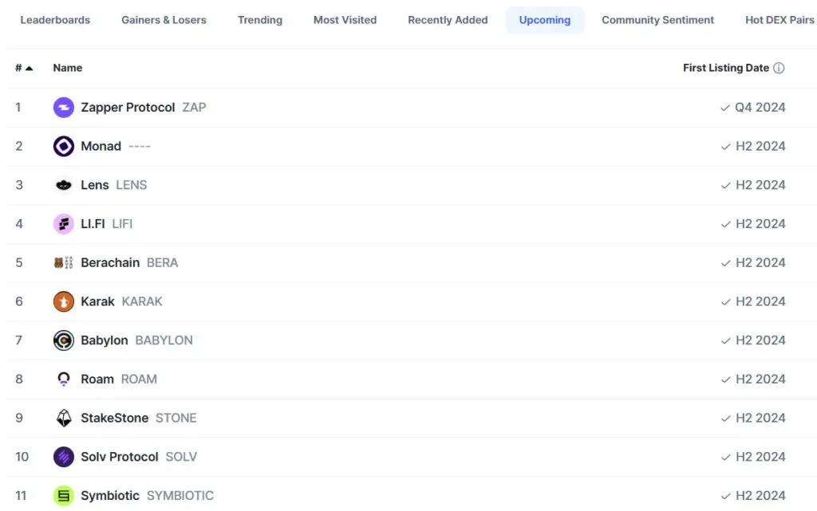Open the Solv Protocol coin link
Viewport: 817px width, 511px height.
tap(120, 457)
